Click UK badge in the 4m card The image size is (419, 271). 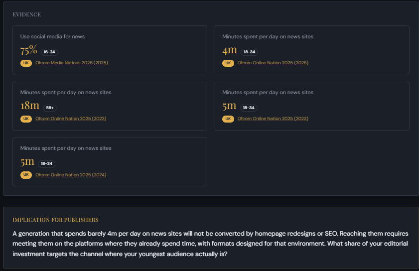click(x=228, y=63)
